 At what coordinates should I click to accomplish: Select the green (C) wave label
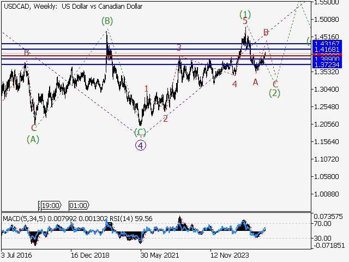[140, 132]
